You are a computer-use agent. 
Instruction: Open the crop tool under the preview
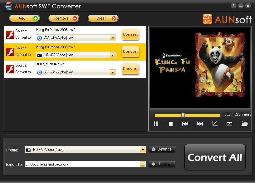pos(214,124)
